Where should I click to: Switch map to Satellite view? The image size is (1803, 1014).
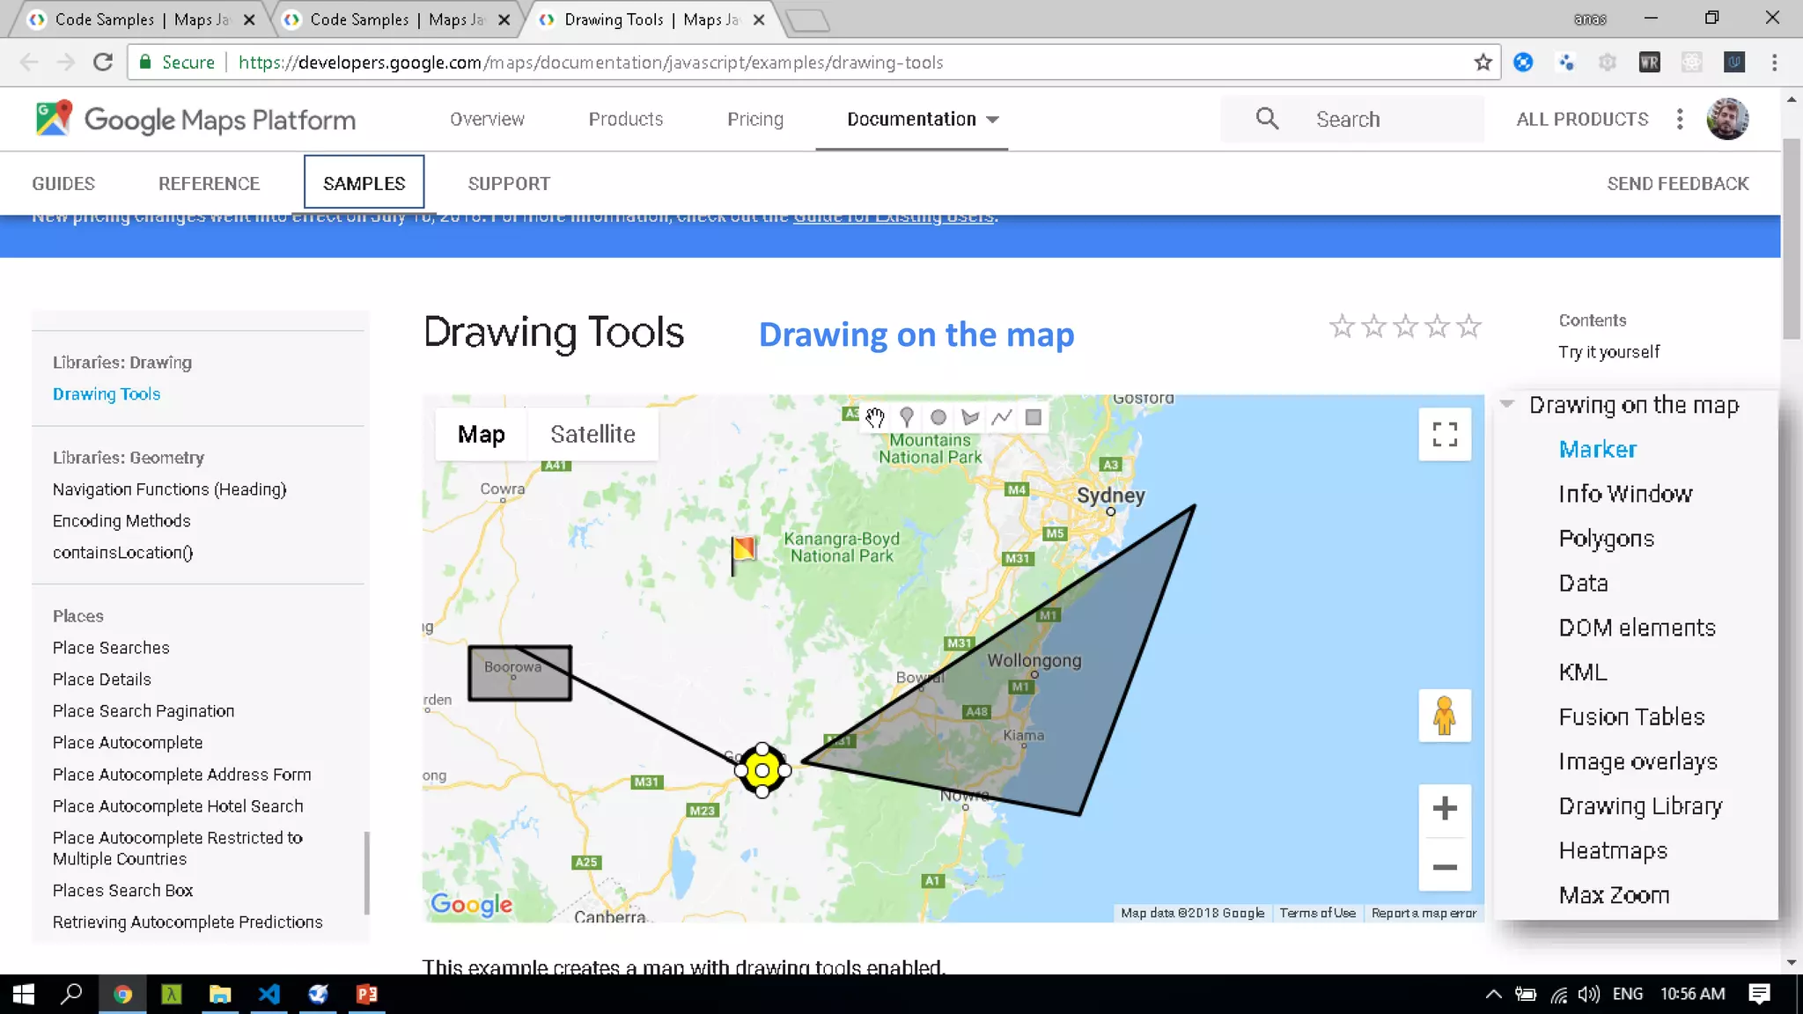click(x=592, y=434)
